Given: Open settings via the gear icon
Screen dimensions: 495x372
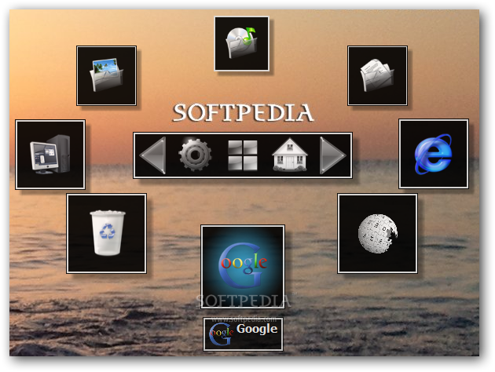Looking at the screenshot, I should coord(195,155).
